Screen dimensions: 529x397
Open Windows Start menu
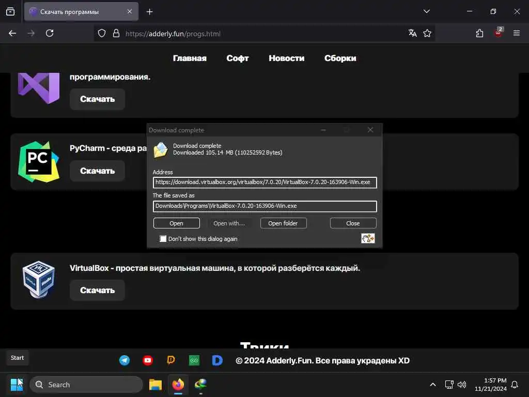[x=17, y=385]
